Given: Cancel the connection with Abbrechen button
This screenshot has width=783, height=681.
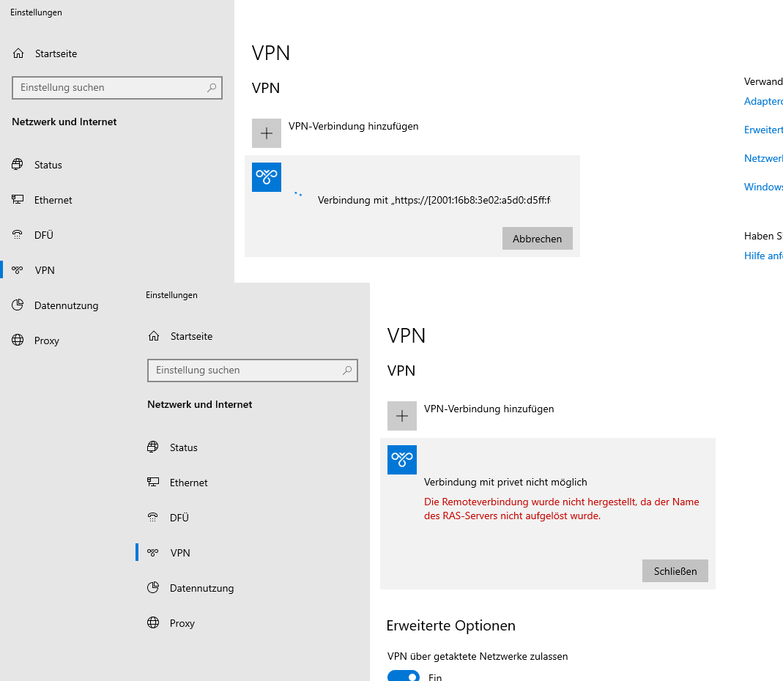Looking at the screenshot, I should (x=538, y=239).
